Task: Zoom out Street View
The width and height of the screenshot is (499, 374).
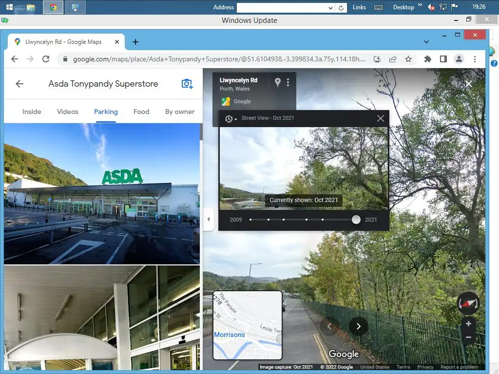Action: [468, 337]
